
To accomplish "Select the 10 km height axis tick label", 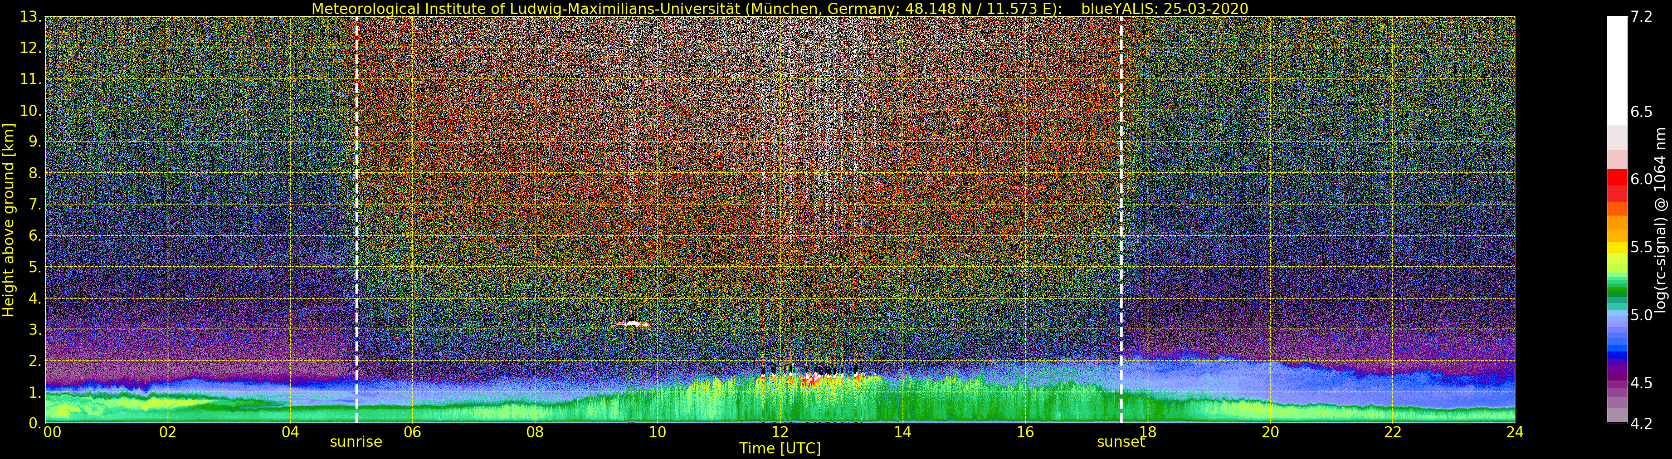I will coord(31,111).
